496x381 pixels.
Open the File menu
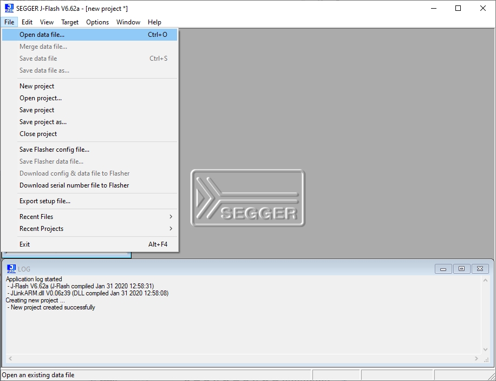9,22
